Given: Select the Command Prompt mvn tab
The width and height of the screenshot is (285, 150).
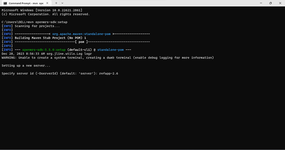Looking at the screenshot, I should click(26, 3).
